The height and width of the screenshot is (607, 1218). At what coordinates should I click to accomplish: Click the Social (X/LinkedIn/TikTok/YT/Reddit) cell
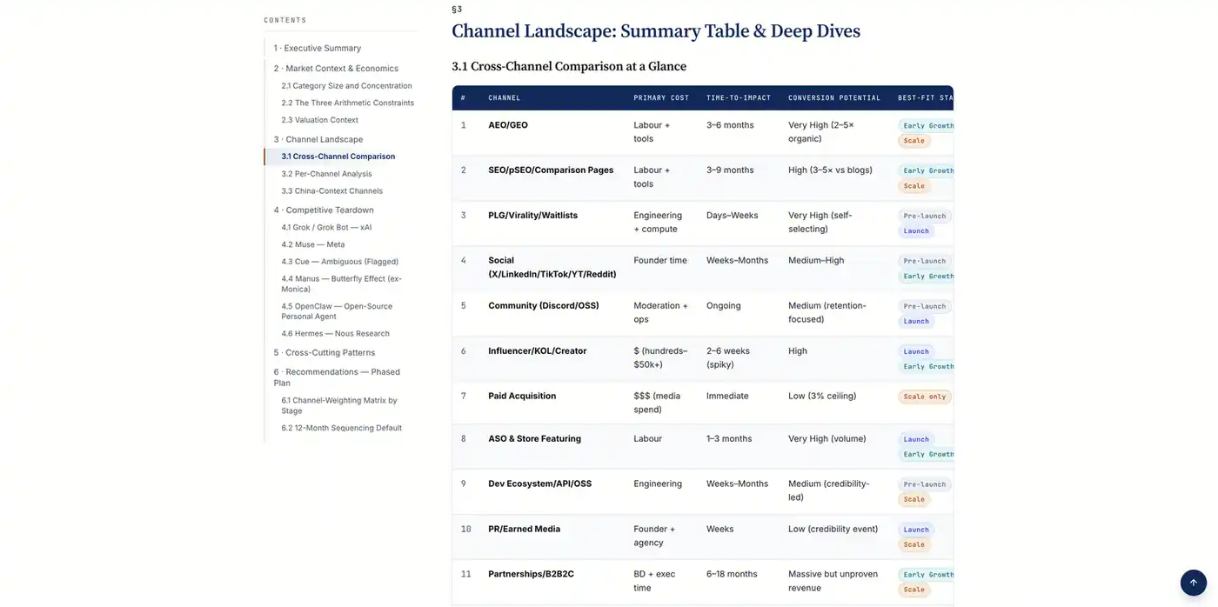click(x=552, y=267)
